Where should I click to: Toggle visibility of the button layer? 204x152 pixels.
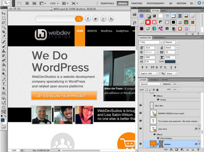[141, 144]
